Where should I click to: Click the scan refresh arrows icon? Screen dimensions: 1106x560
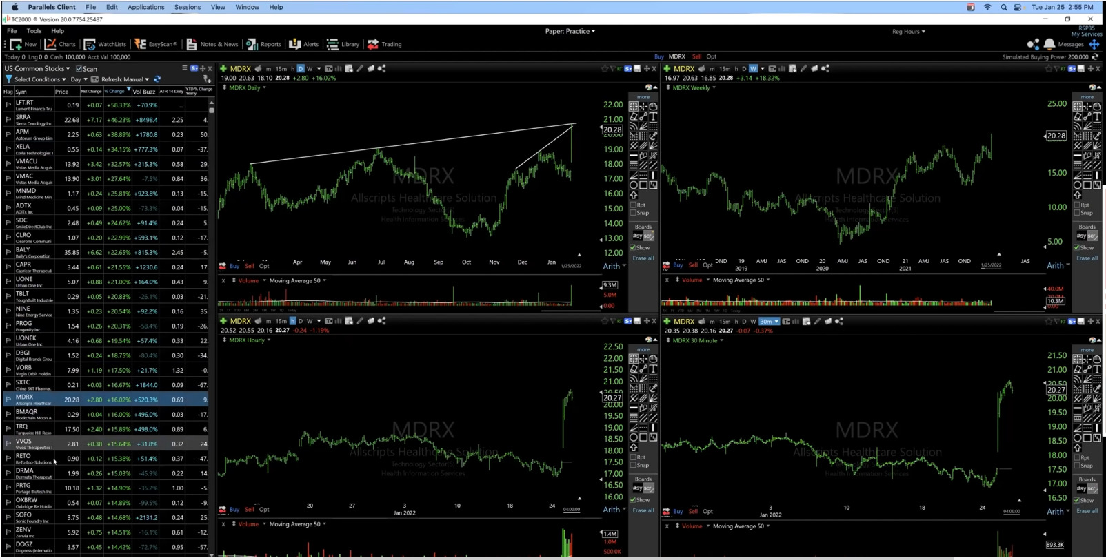coord(157,79)
